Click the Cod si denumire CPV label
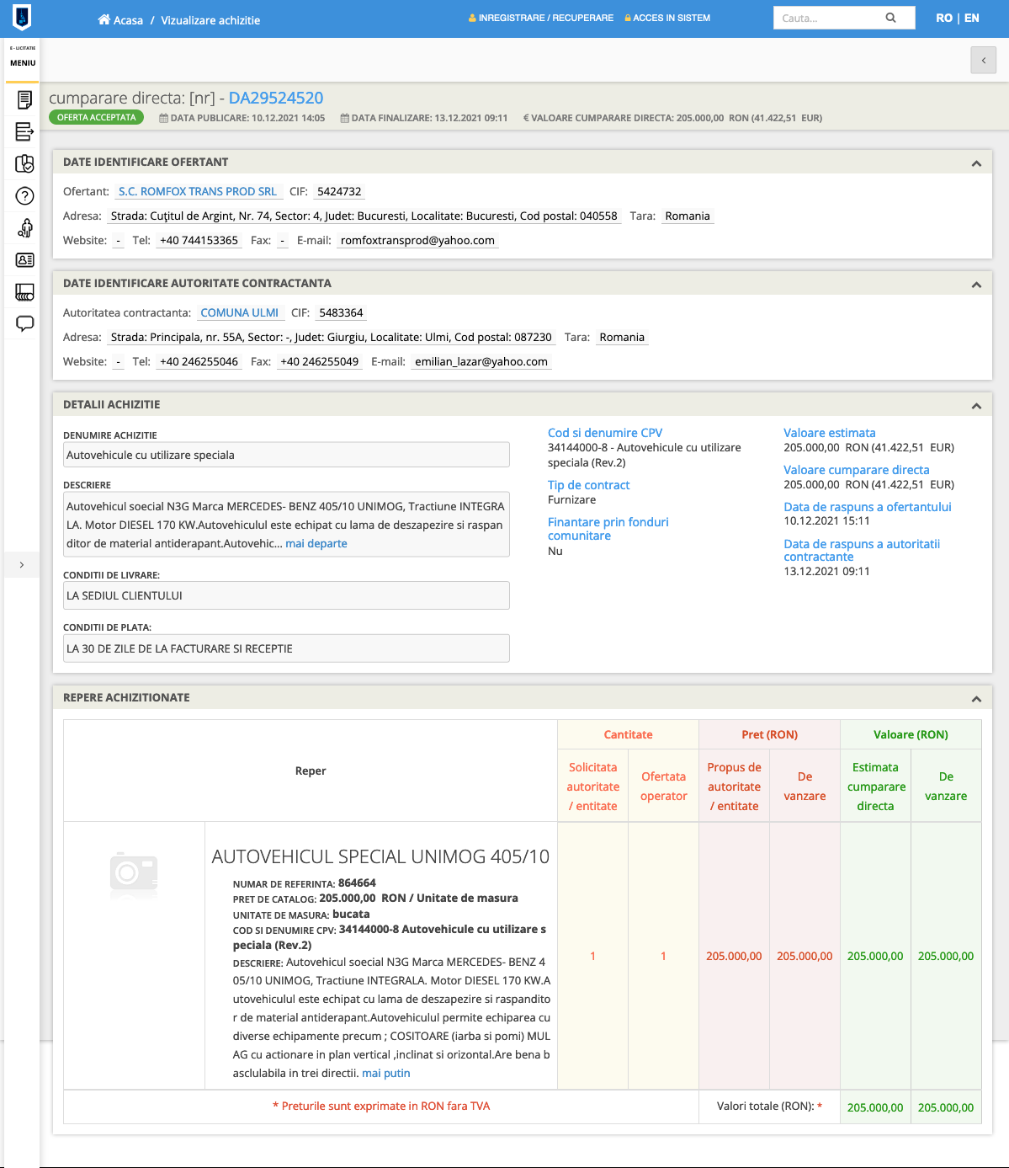 click(x=605, y=433)
